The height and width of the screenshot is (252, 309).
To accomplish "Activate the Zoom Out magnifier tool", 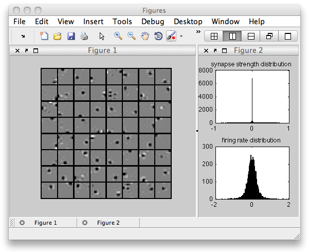I will (x=132, y=37).
